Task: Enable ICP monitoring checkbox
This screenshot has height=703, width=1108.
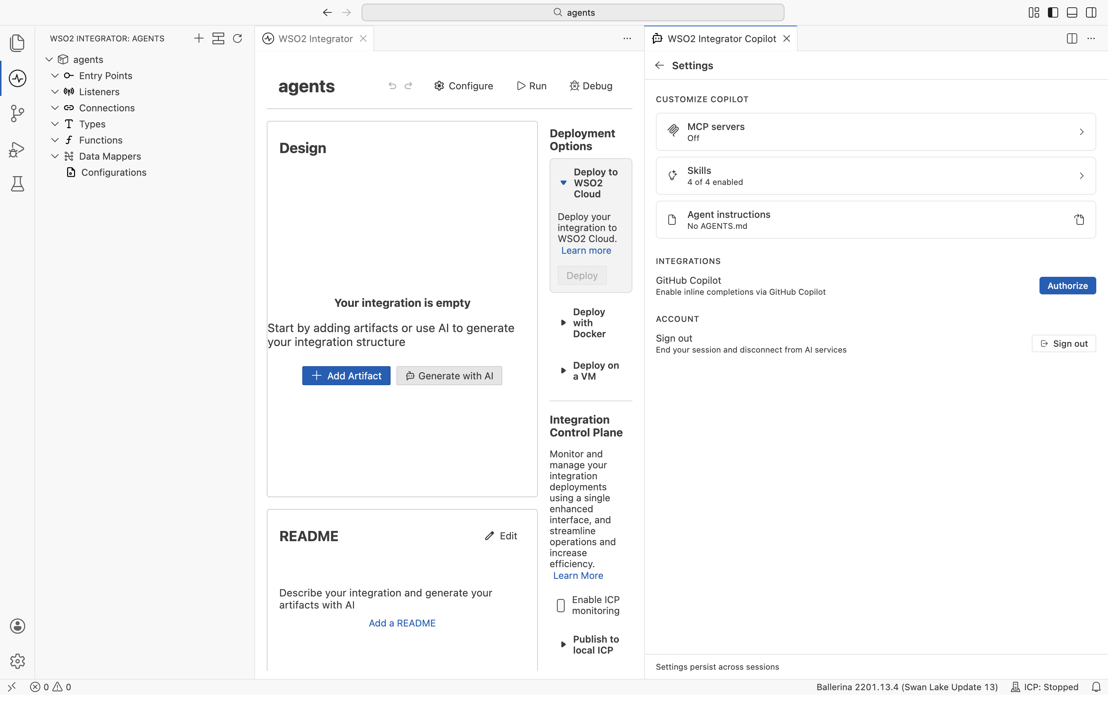Action: pos(561,606)
